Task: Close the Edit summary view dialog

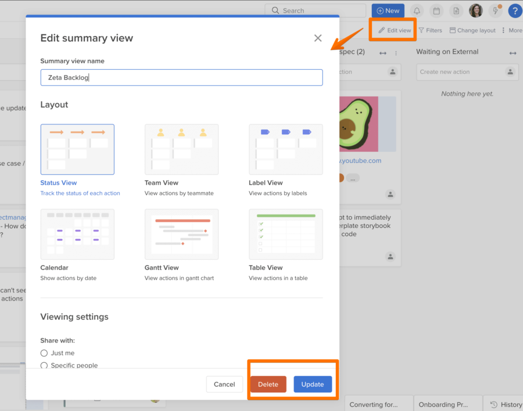Action: (x=318, y=38)
